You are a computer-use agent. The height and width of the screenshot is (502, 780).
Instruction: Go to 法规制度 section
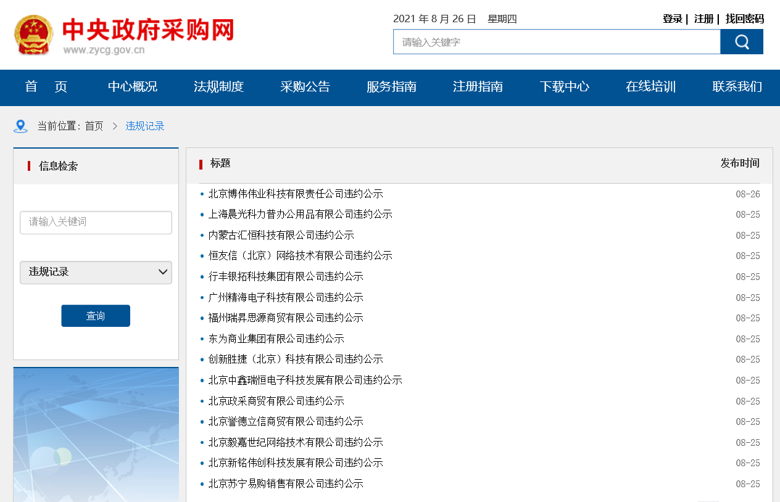coord(219,87)
